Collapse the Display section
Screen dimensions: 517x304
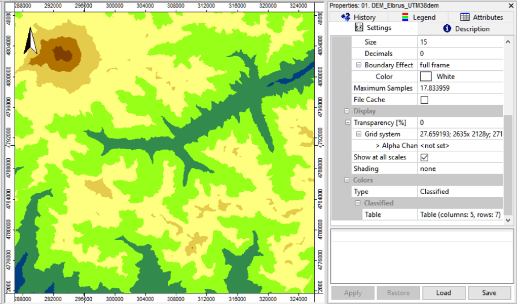pos(347,111)
